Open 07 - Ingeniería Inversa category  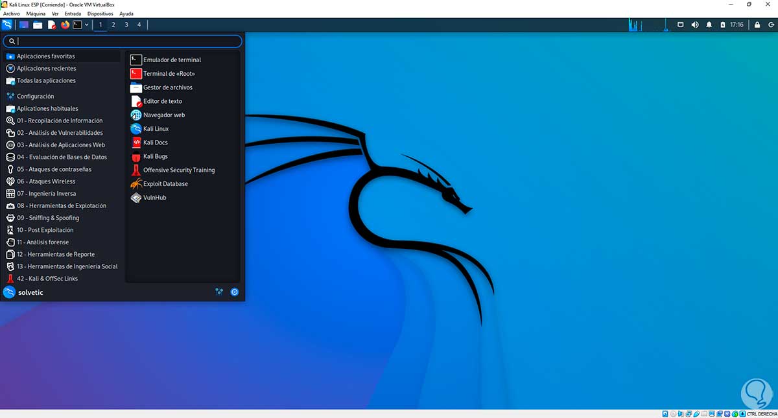tap(62, 194)
